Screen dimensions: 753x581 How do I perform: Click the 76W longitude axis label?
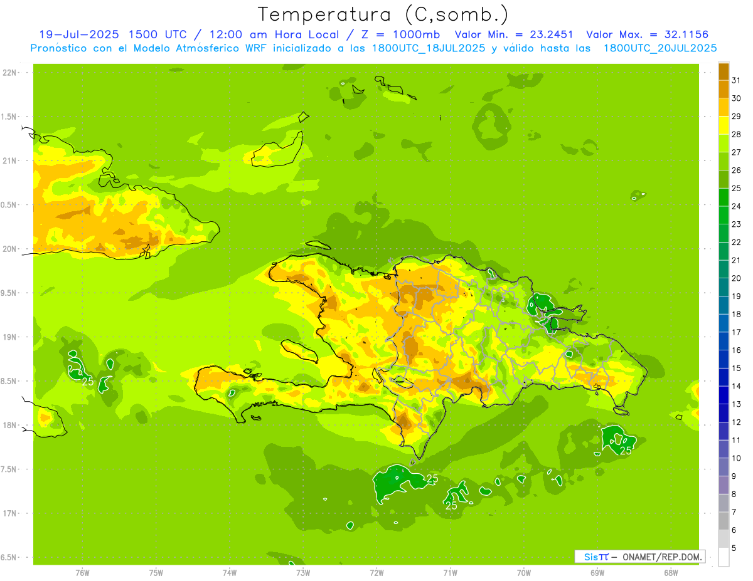point(82,573)
